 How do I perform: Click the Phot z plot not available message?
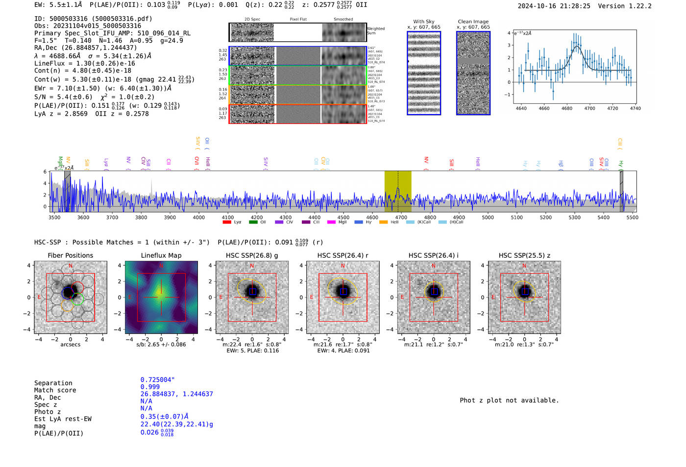tap(509, 400)
